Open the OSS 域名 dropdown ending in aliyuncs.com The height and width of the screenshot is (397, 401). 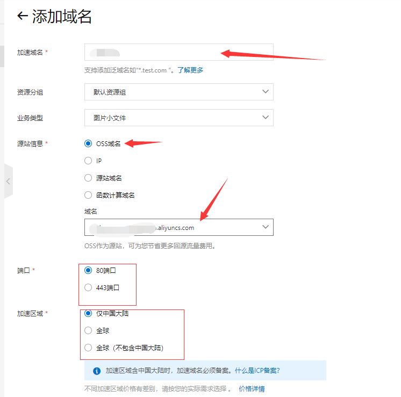tap(178, 227)
